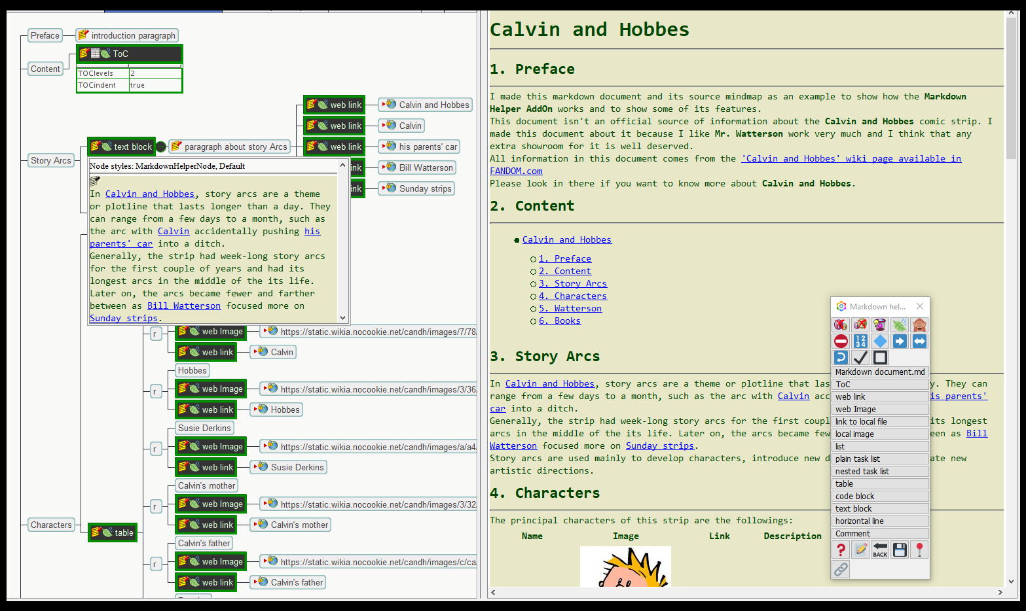Open '3. Story Arcs' link in contents list
This screenshot has width=1026, height=611.
[x=572, y=284]
